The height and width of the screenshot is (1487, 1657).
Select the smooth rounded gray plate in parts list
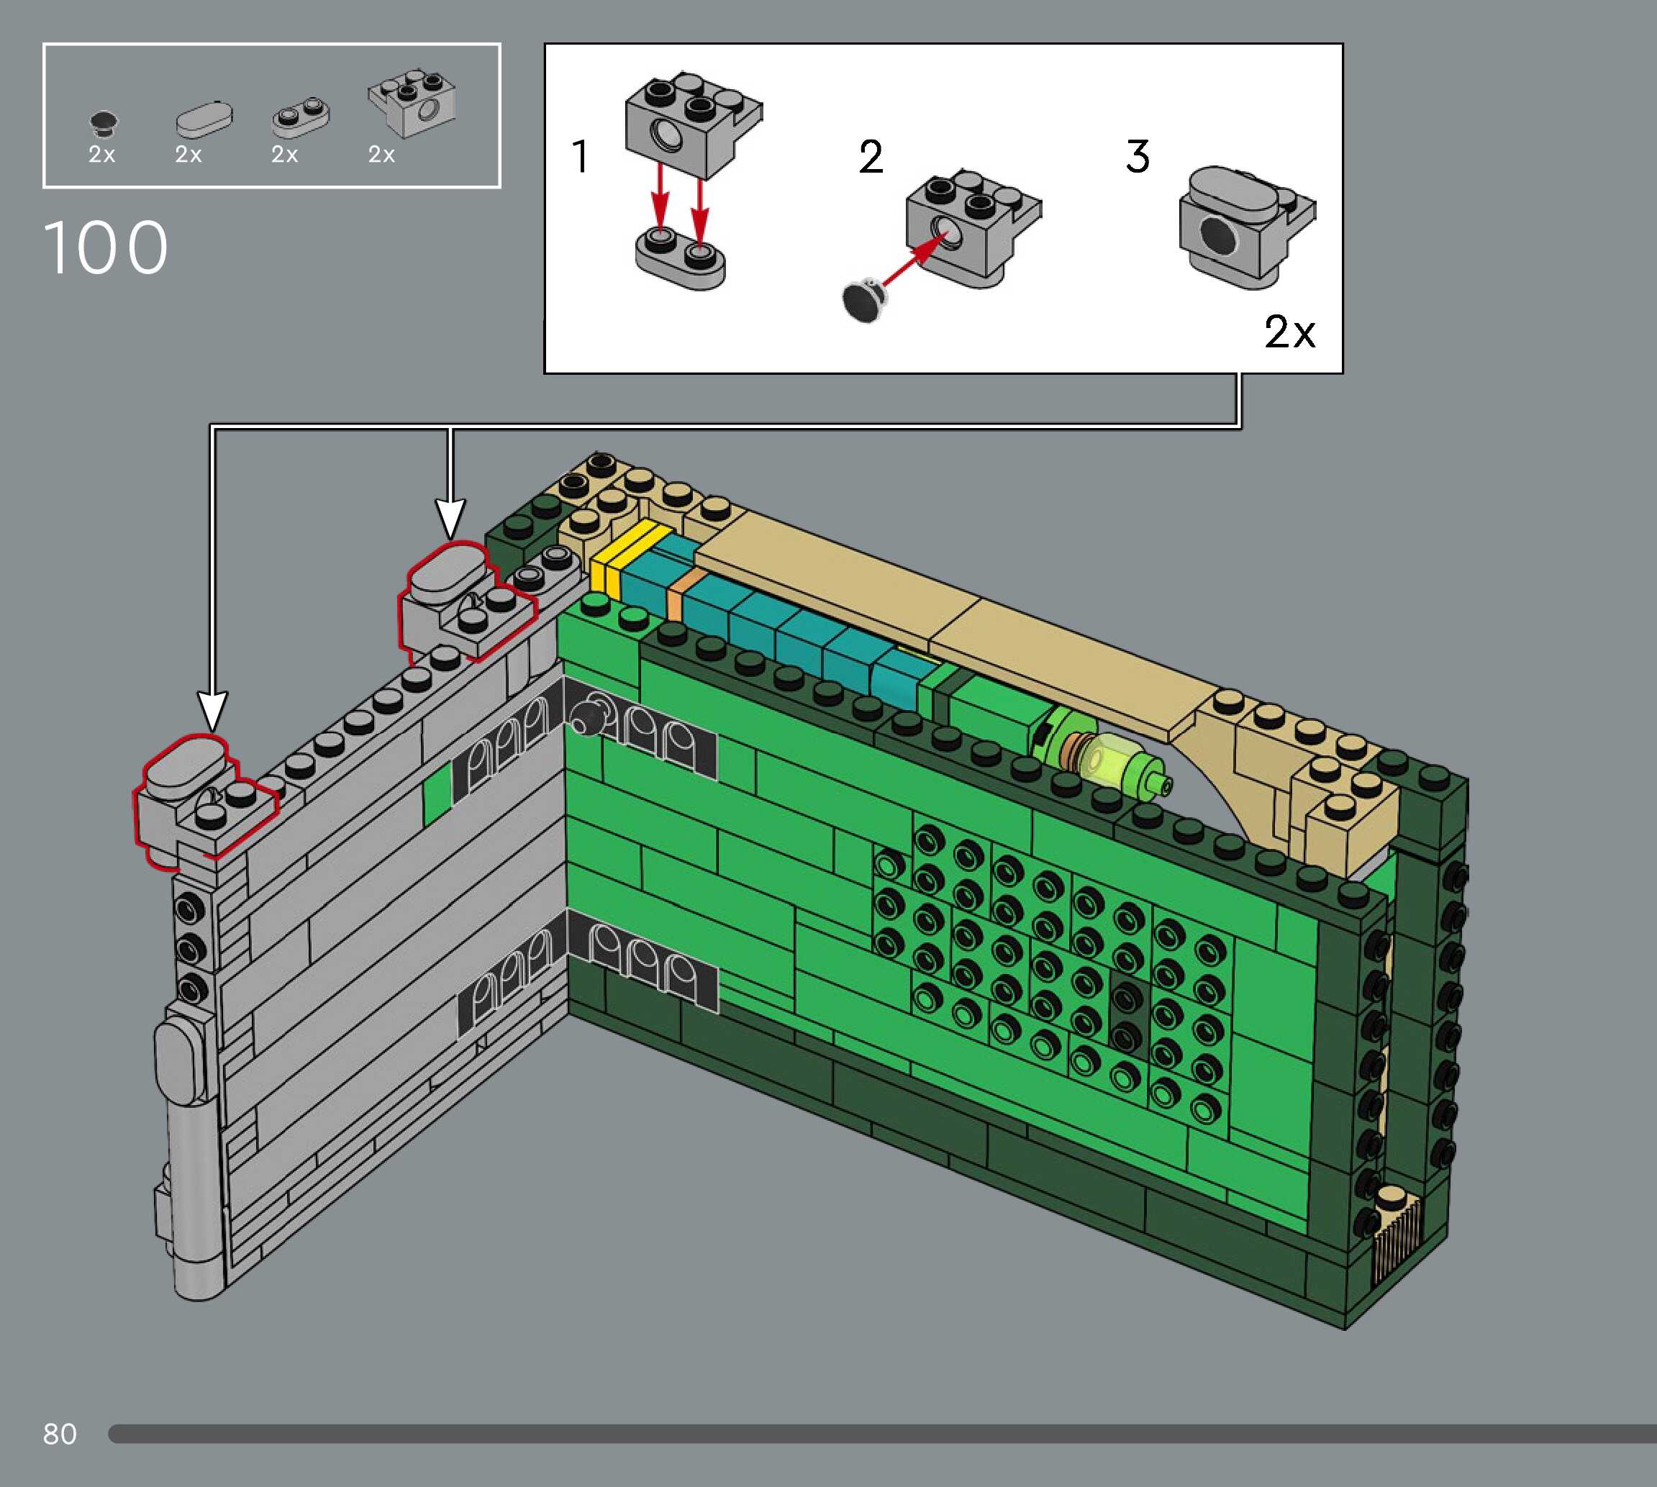tap(204, 119)
